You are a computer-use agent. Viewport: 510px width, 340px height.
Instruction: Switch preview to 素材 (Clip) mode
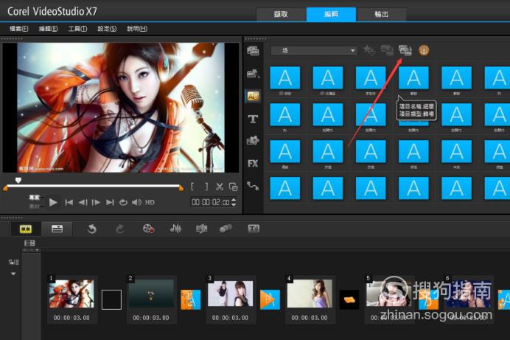click(35, 206)
